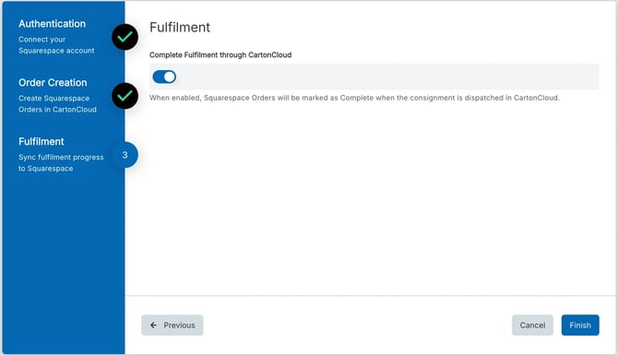
Task: Select the step 3 circle indicator
Action: 125,155
